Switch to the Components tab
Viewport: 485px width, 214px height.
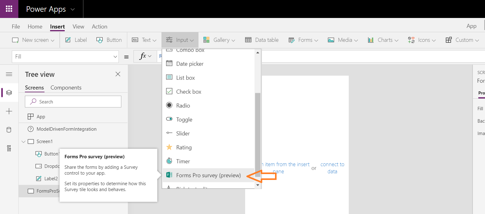click(x=66, y=88)
